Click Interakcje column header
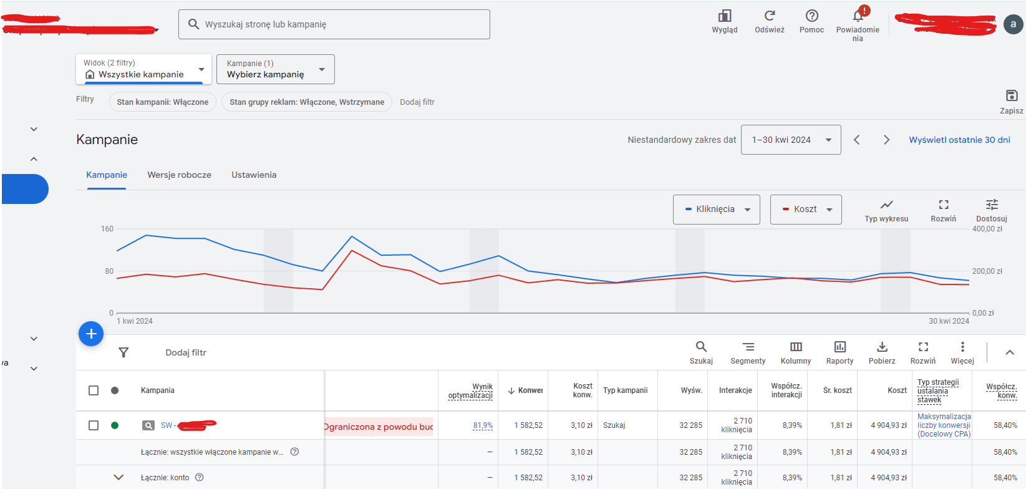The image size is (1026, 489). pos(735,390)
